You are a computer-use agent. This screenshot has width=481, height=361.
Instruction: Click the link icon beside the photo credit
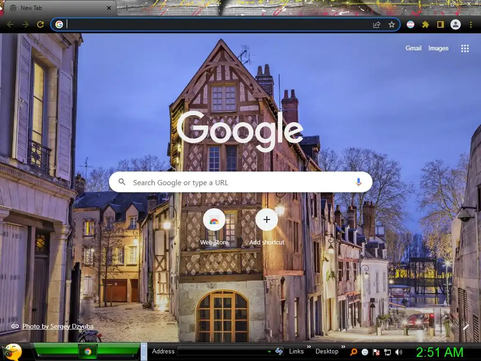[15, 326]
